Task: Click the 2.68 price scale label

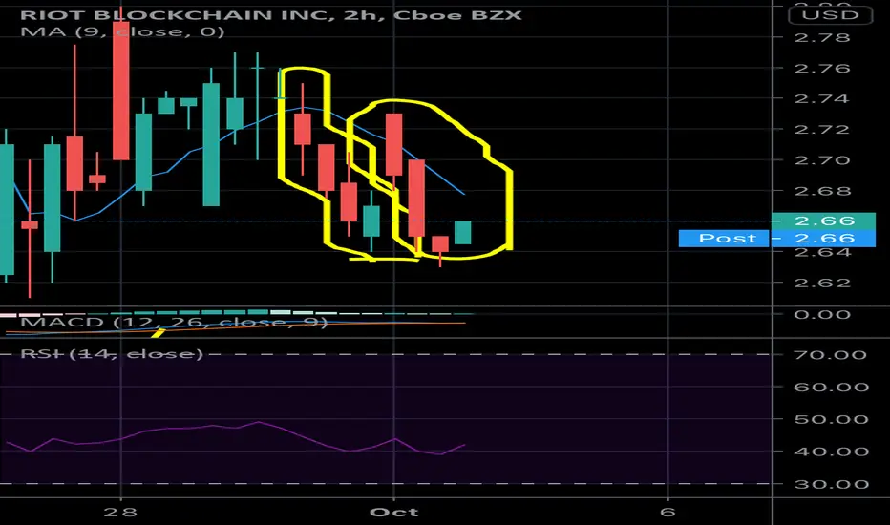Action: pos(822,191)
